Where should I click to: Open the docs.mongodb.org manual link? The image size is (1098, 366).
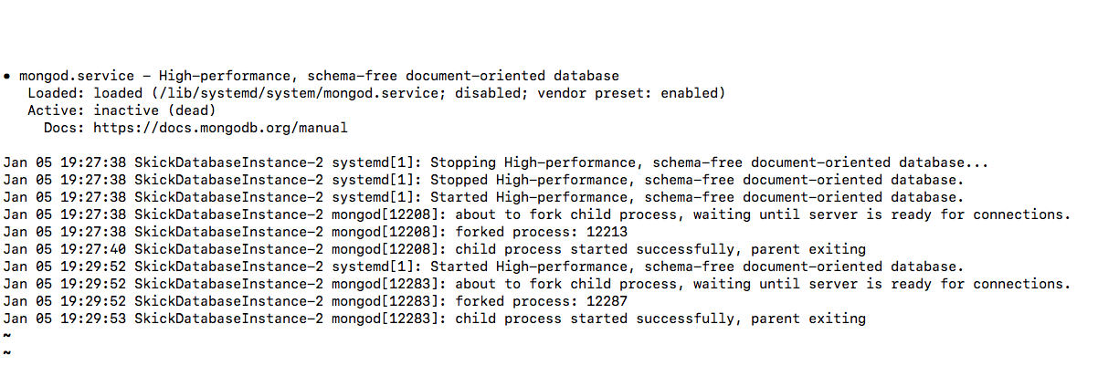220,128
